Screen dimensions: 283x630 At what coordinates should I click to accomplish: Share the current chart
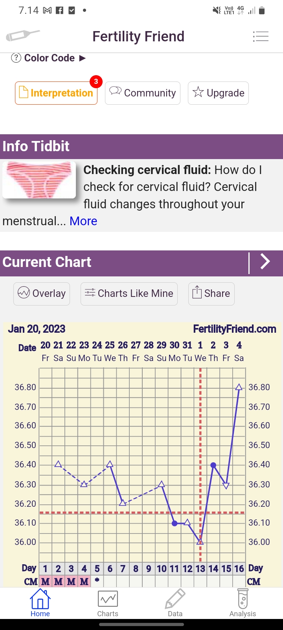[x=211, y=294]
